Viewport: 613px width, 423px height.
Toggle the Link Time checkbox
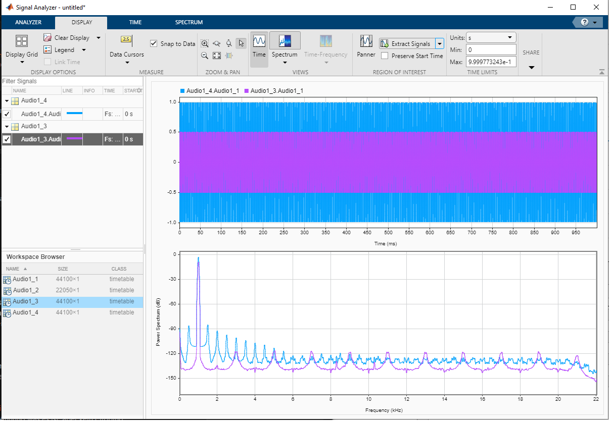click(x=48, y=62)
